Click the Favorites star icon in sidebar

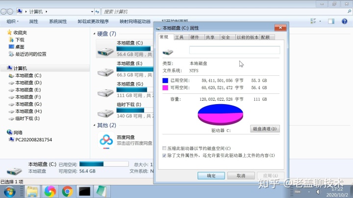coord(9,33)
